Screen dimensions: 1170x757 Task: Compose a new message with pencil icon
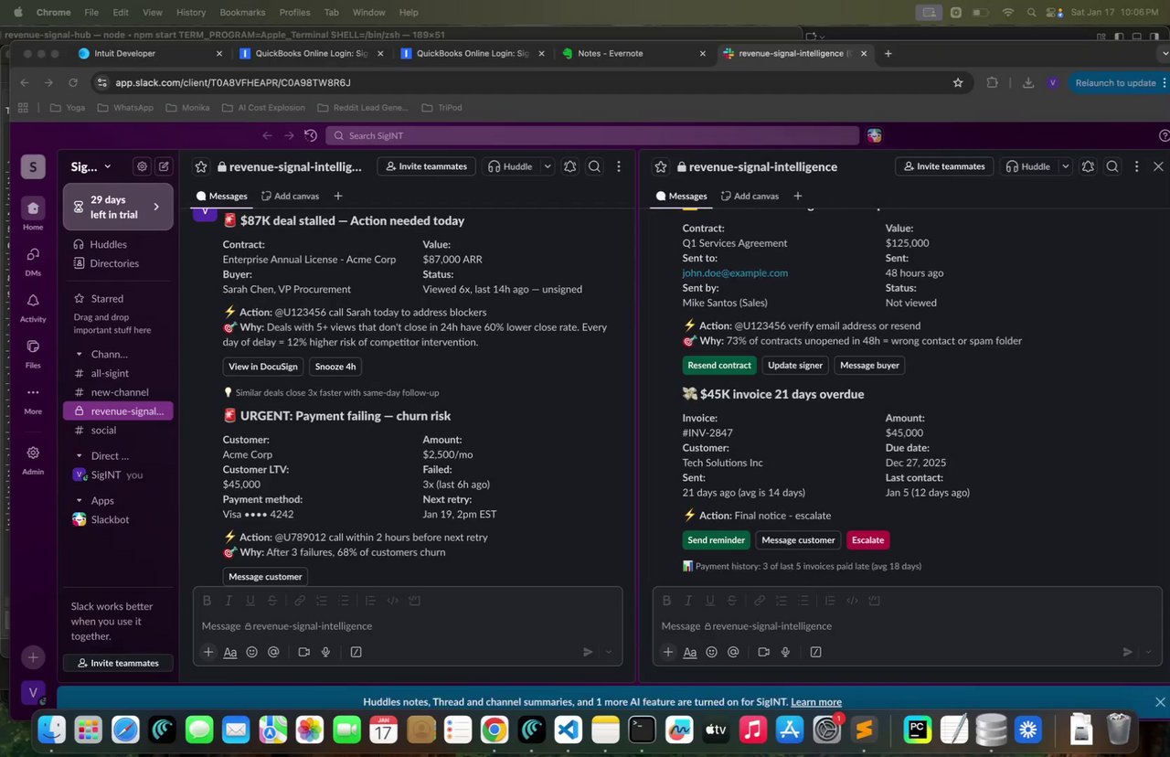coord(164,166)
